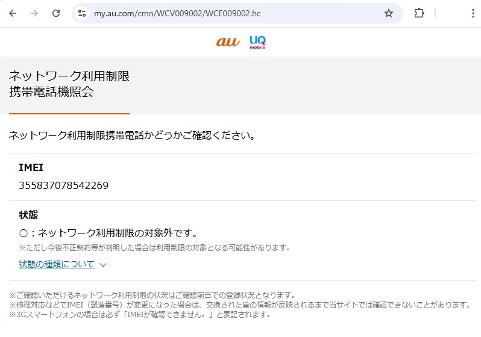This screenshot has height=337, width=481.
Task: Click the address bar URL my.au.com
Action: pos(177,13)
